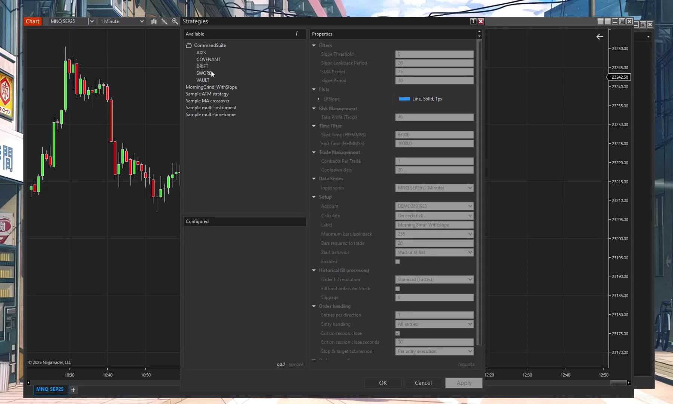Click the Start Time (HHMMSS) field
Screen dimensions: 673x404
point(434,135)
